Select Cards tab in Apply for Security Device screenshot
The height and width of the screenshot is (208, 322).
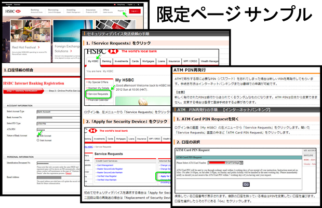point(111,139)
